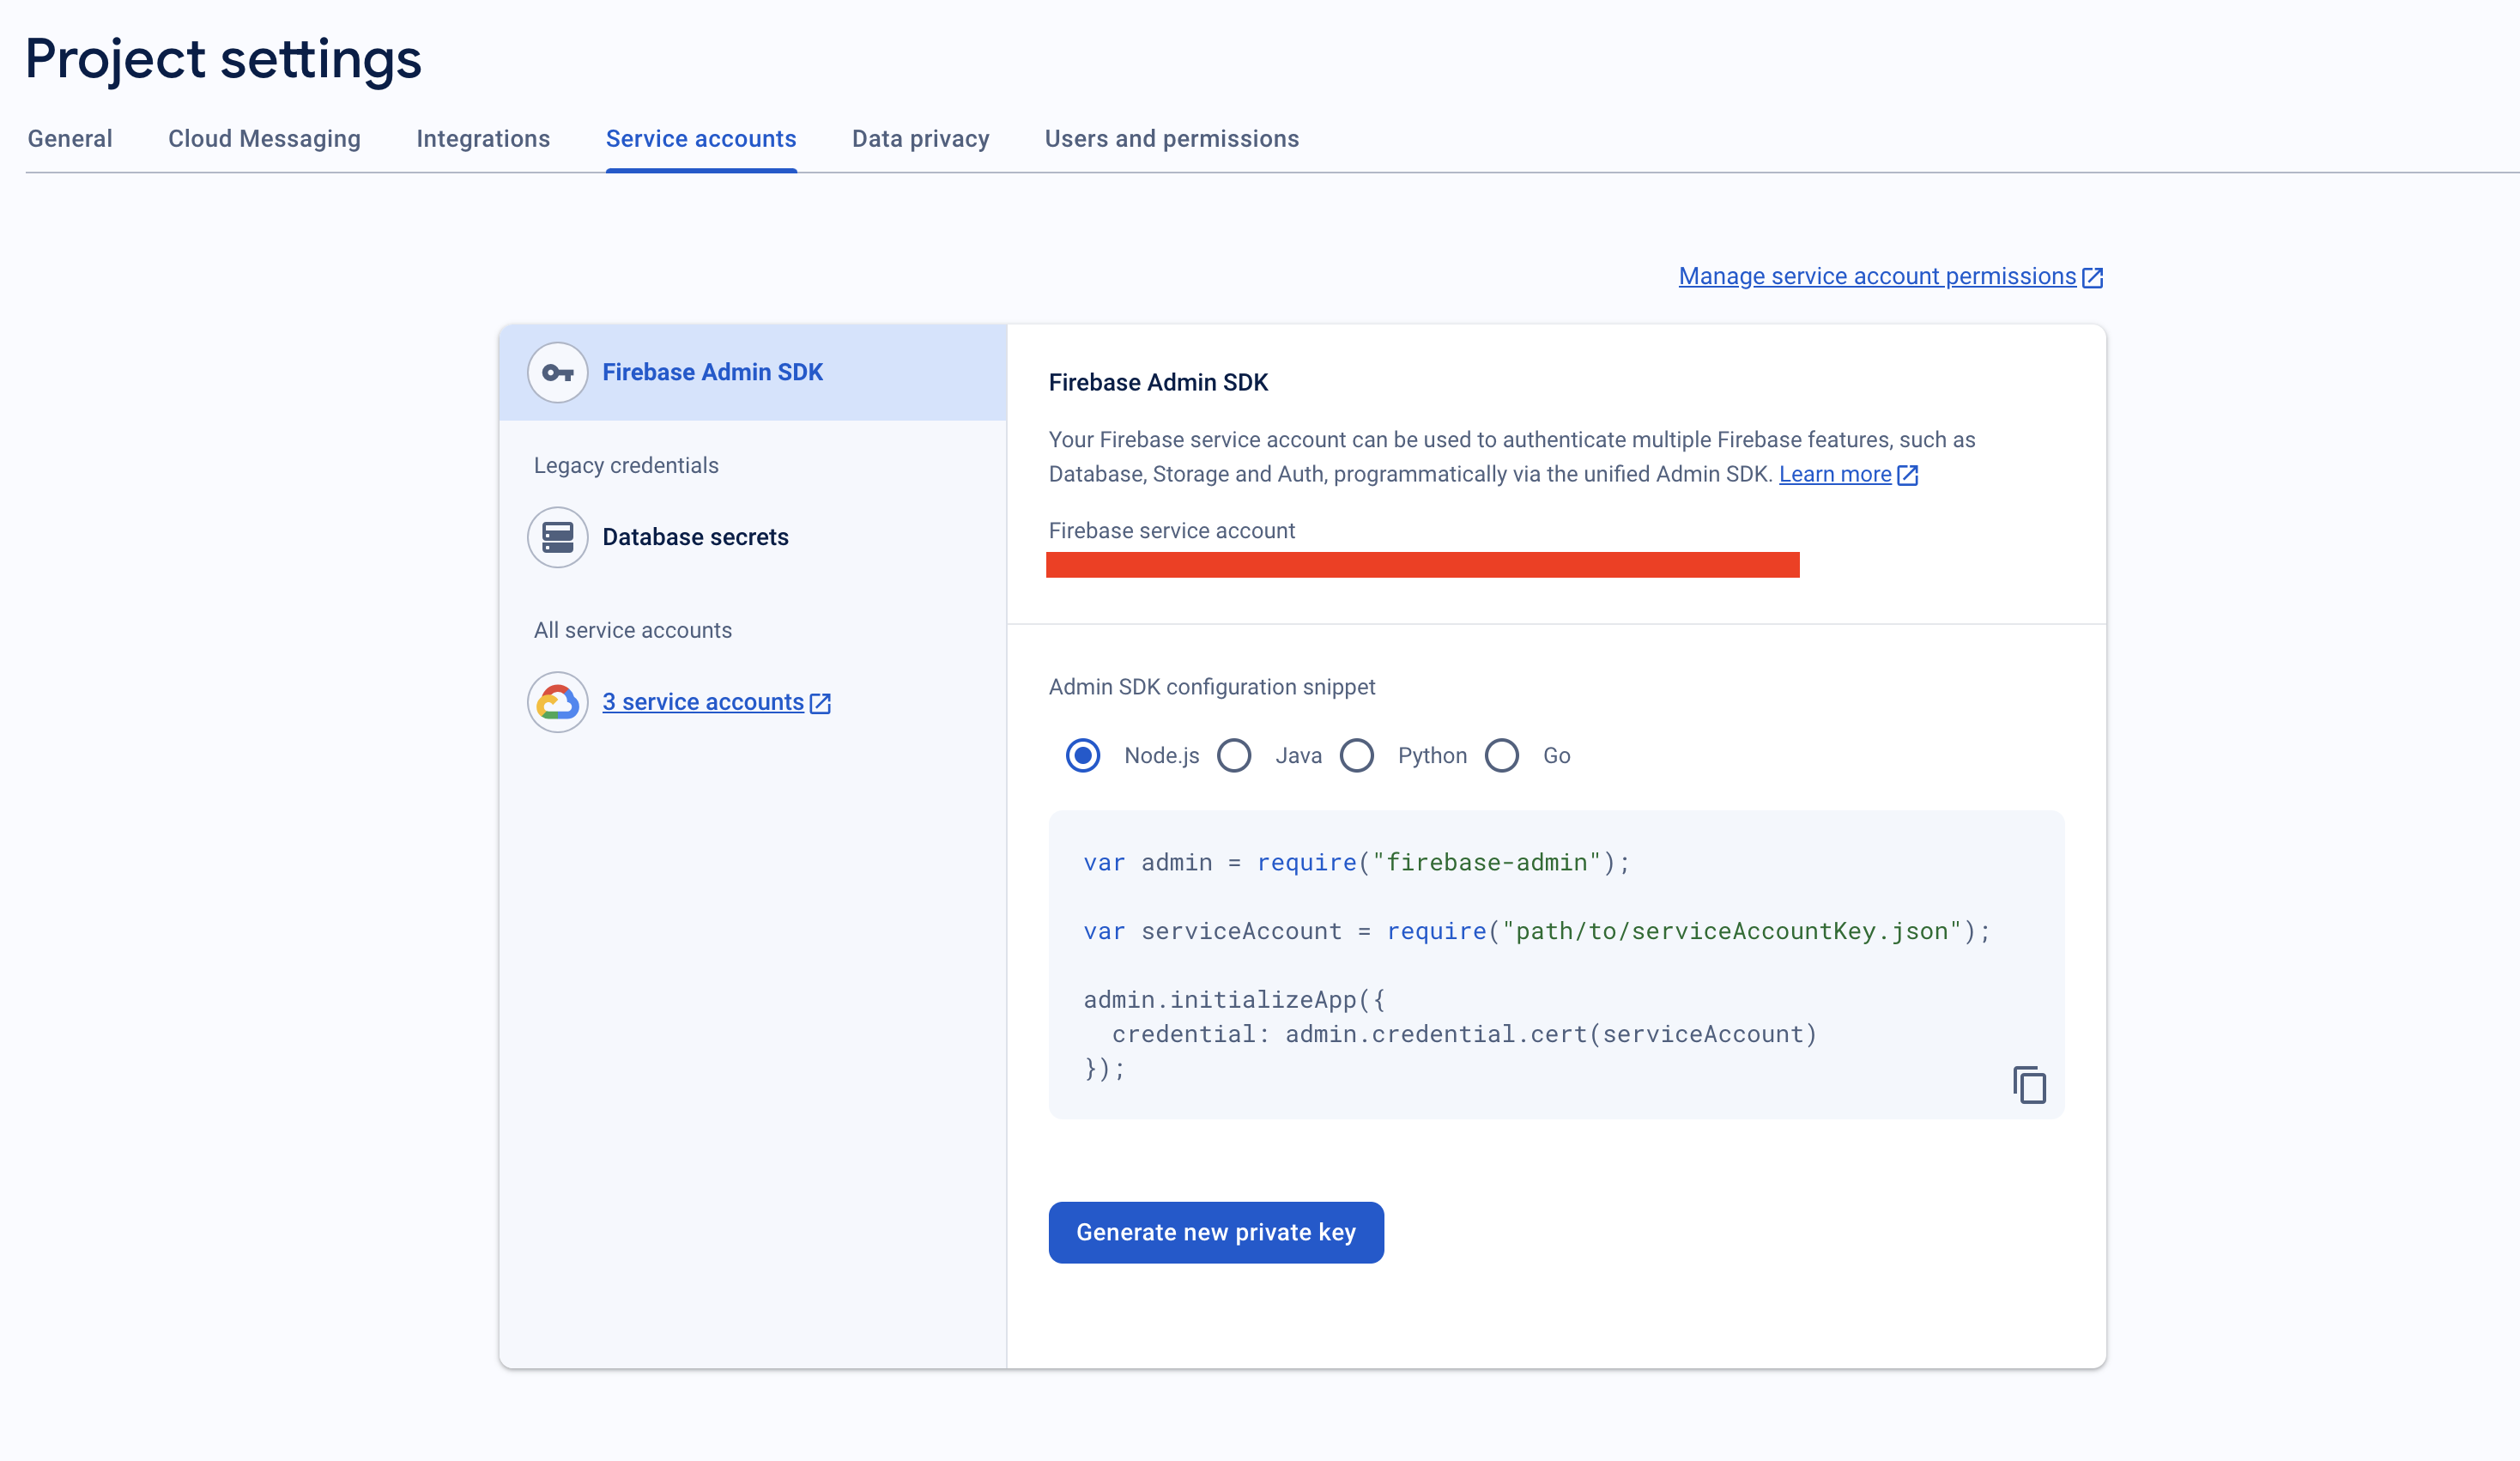The width and height of the screenshot is (2520, 1461).
Task: Click external-link icon beside Manage service account permissions
Action: coord(2092,278)
